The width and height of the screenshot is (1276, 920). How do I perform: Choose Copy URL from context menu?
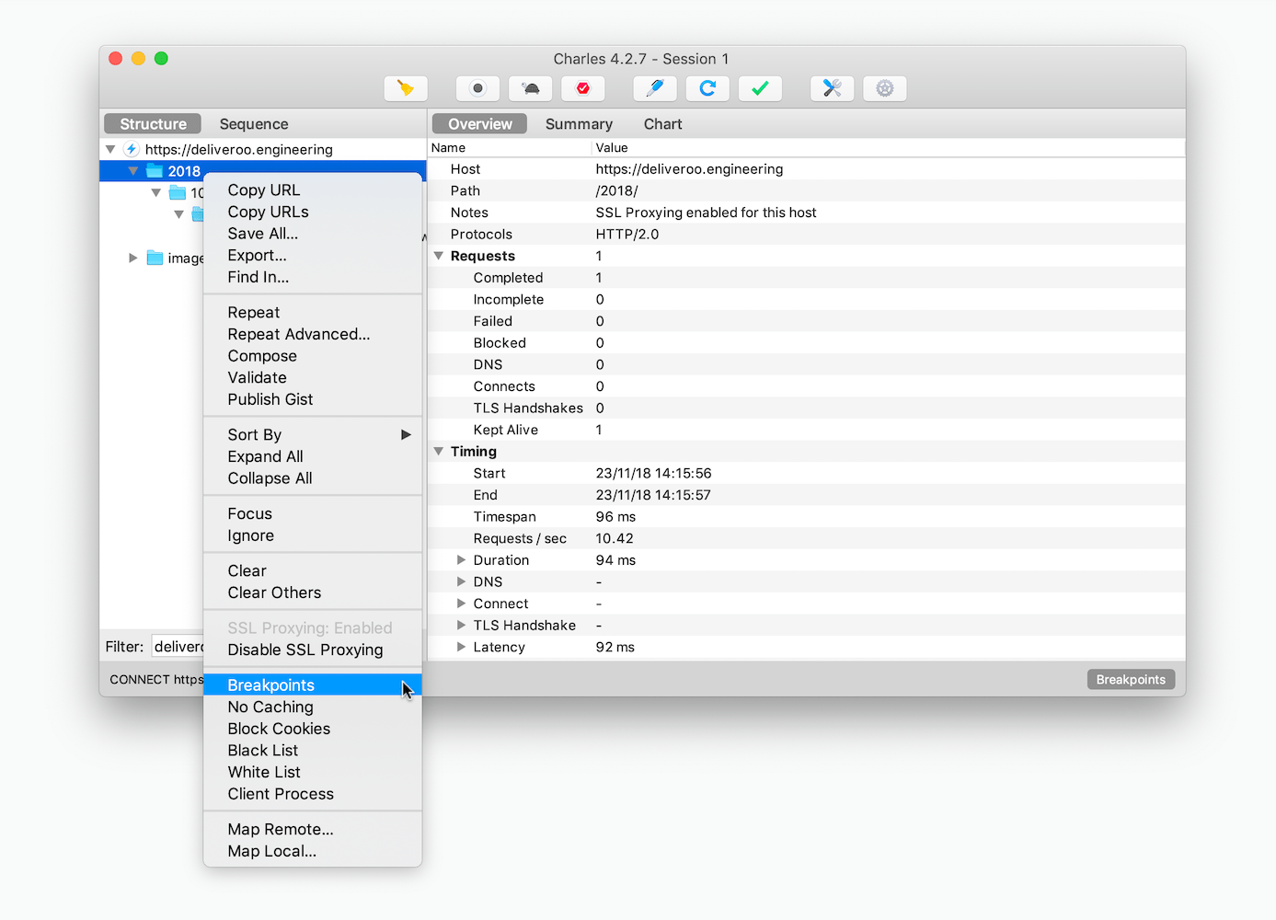tap(313, 190)
